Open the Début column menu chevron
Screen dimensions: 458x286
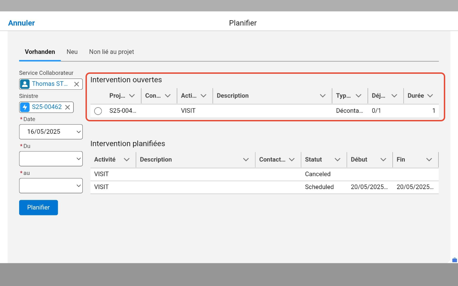pos(383,160)
